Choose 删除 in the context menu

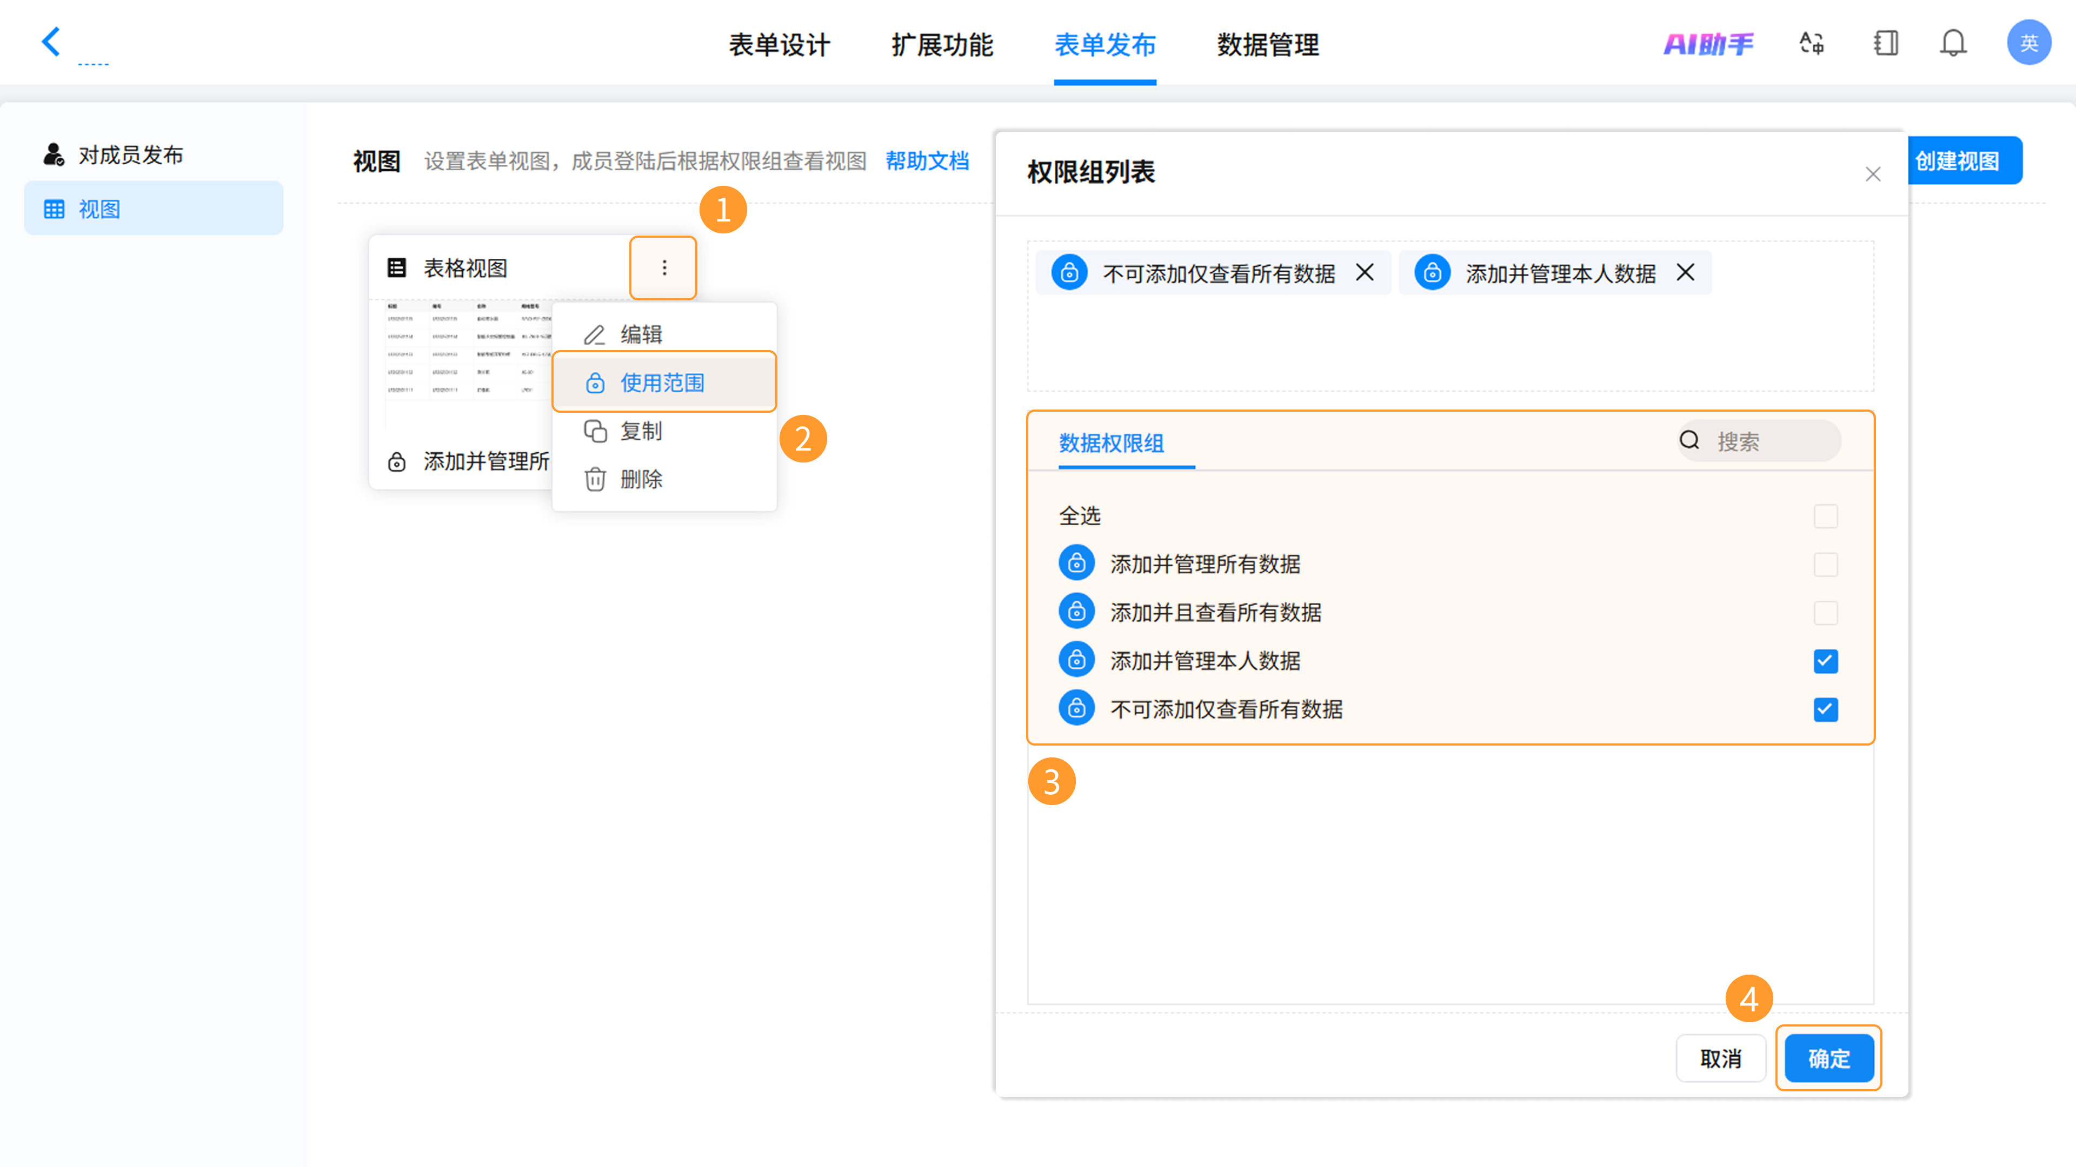[641, 479]
